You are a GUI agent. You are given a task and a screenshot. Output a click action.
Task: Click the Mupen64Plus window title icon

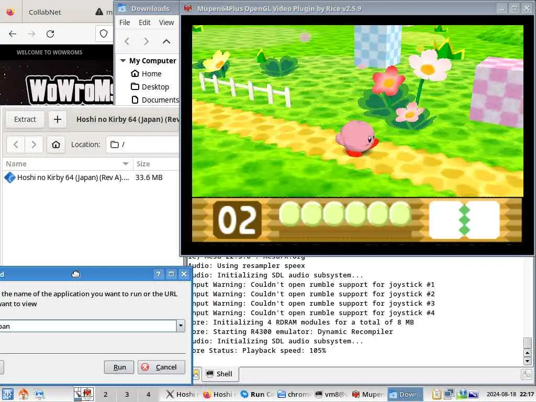pos(188,8)
